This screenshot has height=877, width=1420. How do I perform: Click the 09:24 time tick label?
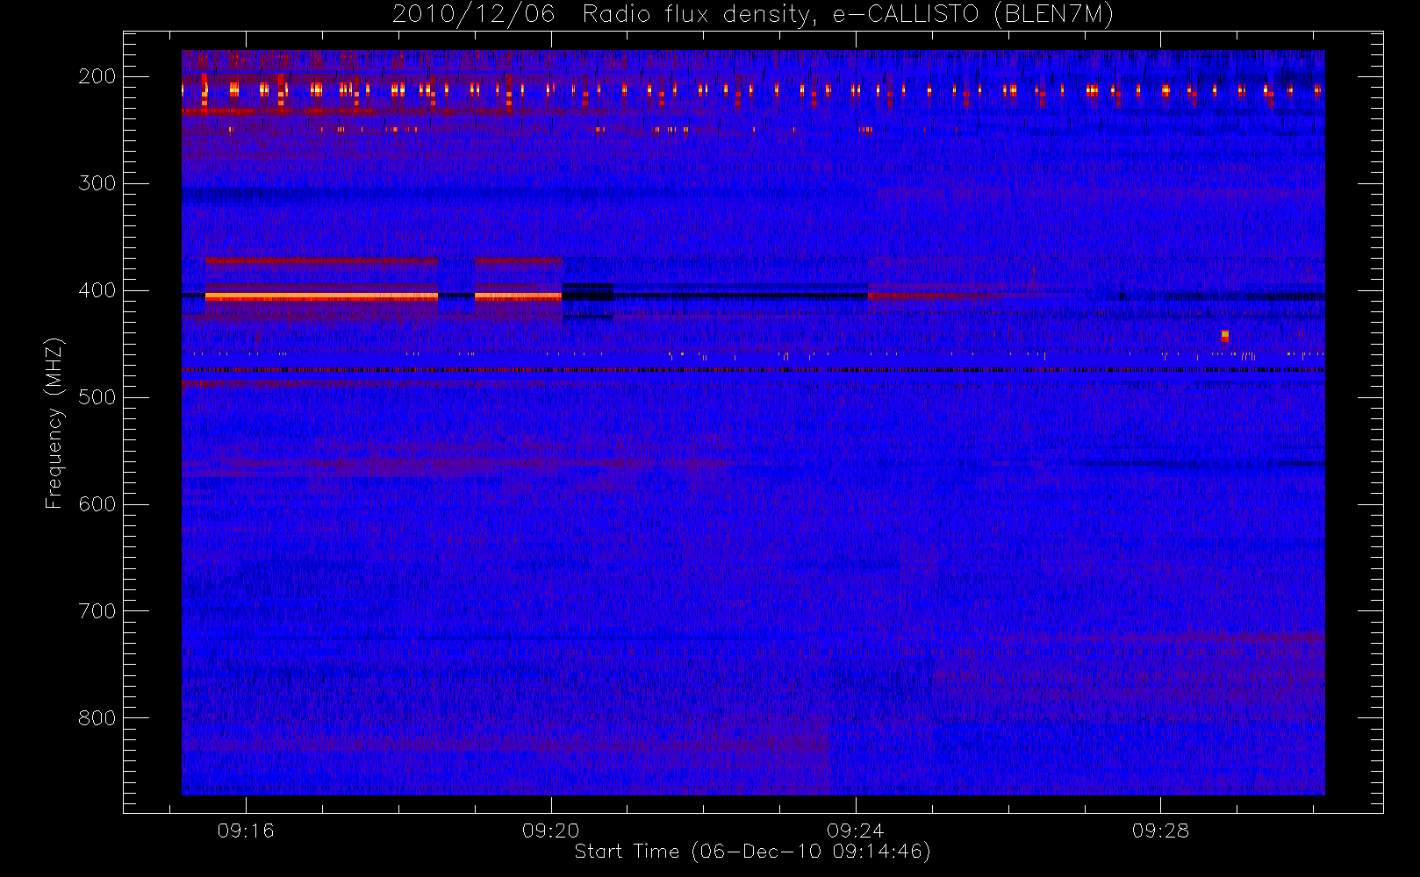point(856,831)
